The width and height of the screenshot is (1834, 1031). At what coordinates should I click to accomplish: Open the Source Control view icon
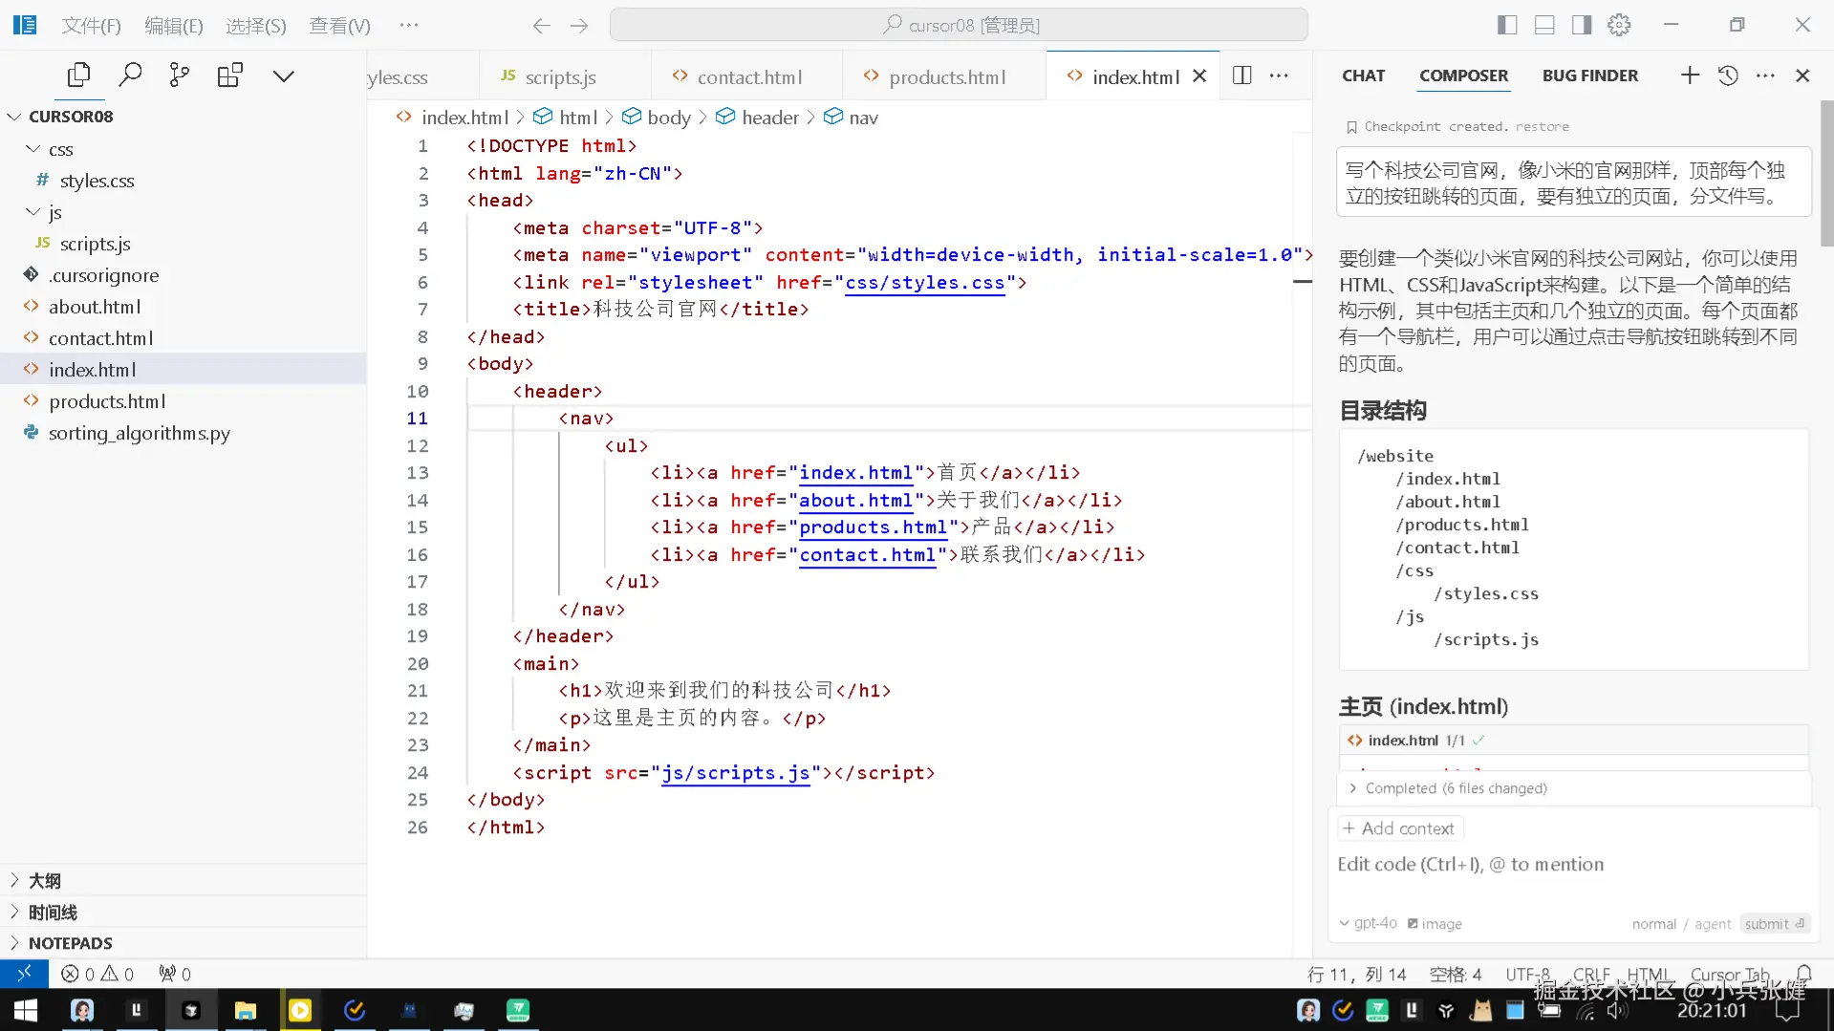[x=180, y=75]
